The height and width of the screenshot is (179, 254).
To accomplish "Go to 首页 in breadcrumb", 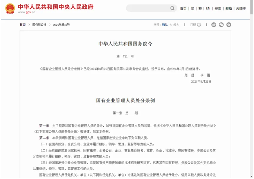I will [23, 25].
